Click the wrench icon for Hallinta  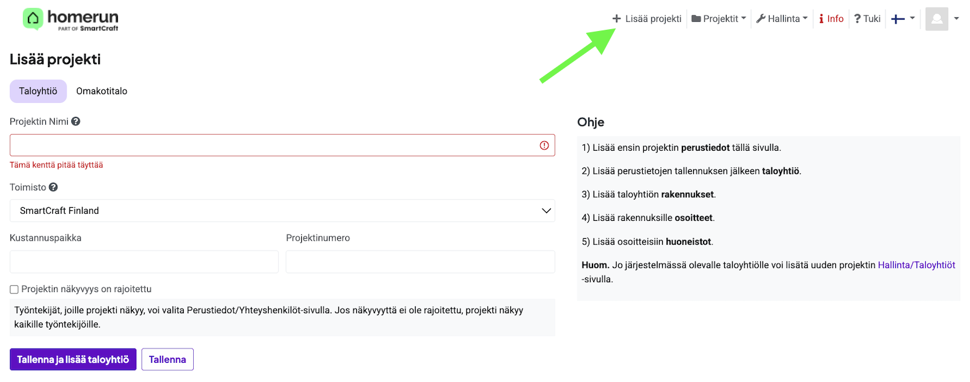tap(761, 19)
